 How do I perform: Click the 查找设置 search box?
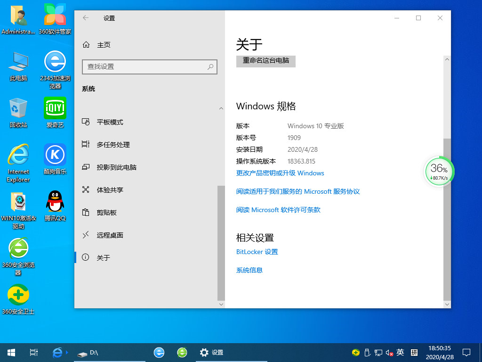pos(149,67)
